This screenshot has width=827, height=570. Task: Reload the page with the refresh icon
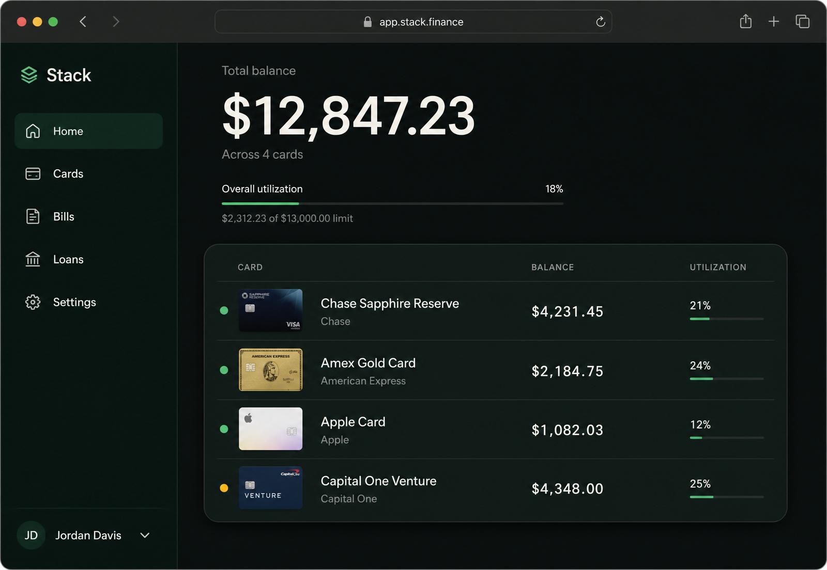600,22
